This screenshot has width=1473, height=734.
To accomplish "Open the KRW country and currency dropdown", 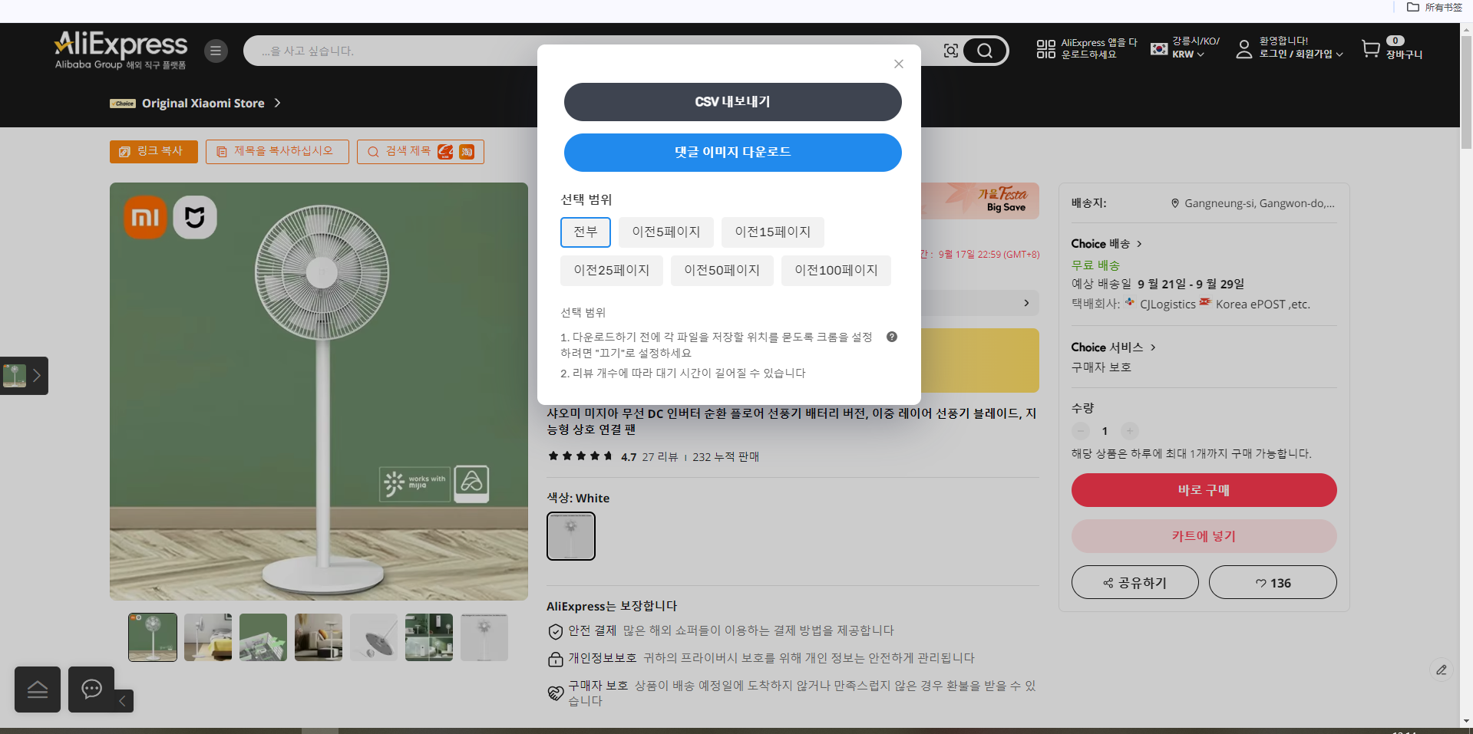I will coord(1187,48).
